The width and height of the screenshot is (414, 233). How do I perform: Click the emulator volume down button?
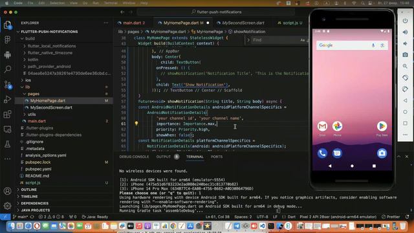pyautogui.click(x=405, y=43)
